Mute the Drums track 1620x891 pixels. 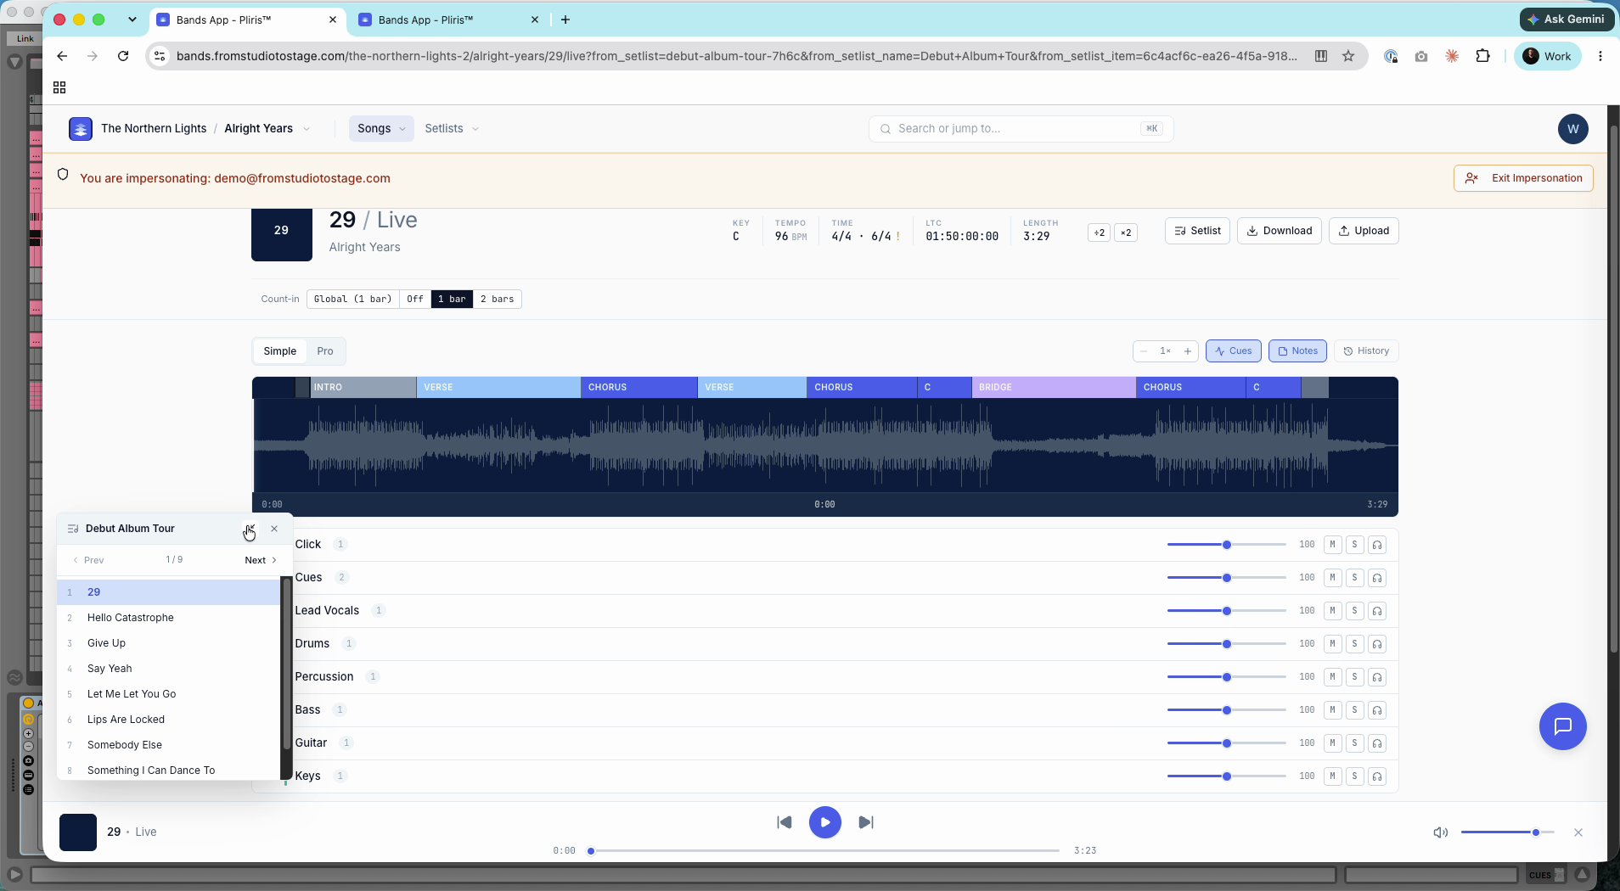point(1333,644)
